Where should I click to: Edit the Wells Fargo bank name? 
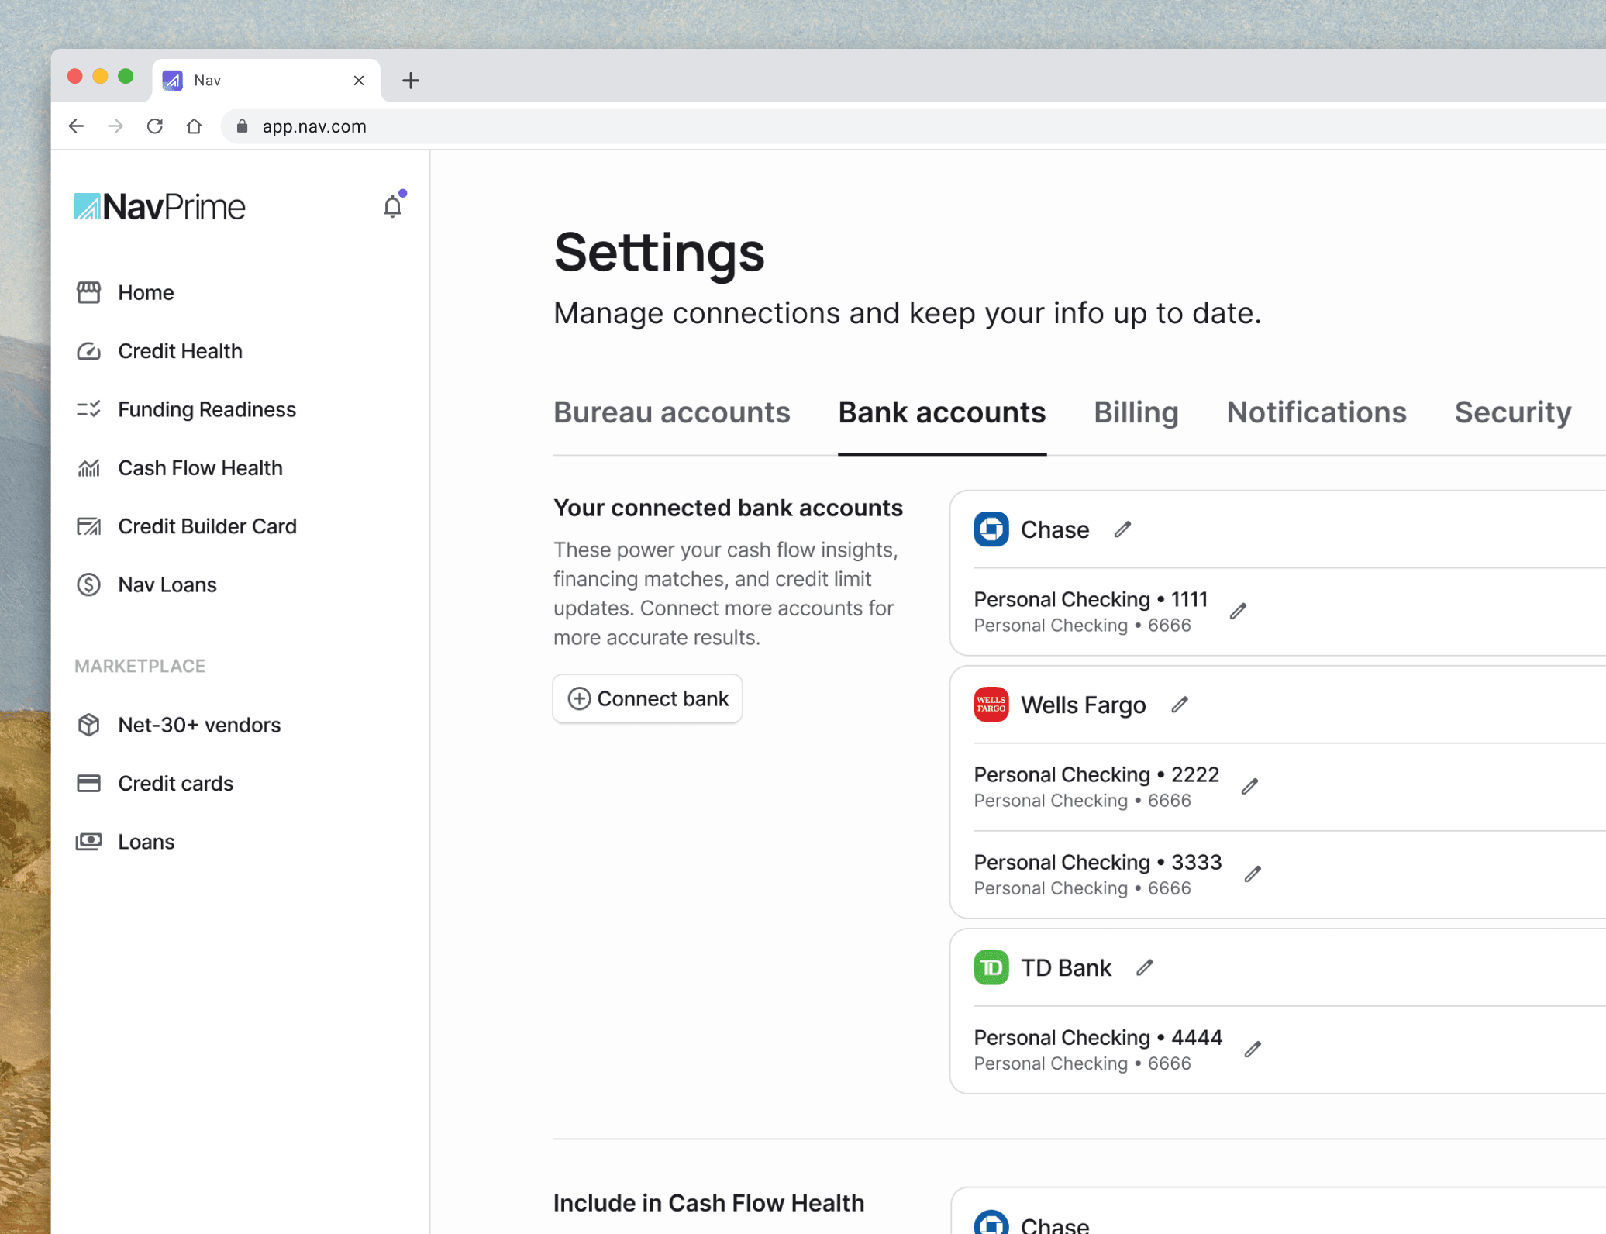pyautogui.click(x=1179, y=705)
